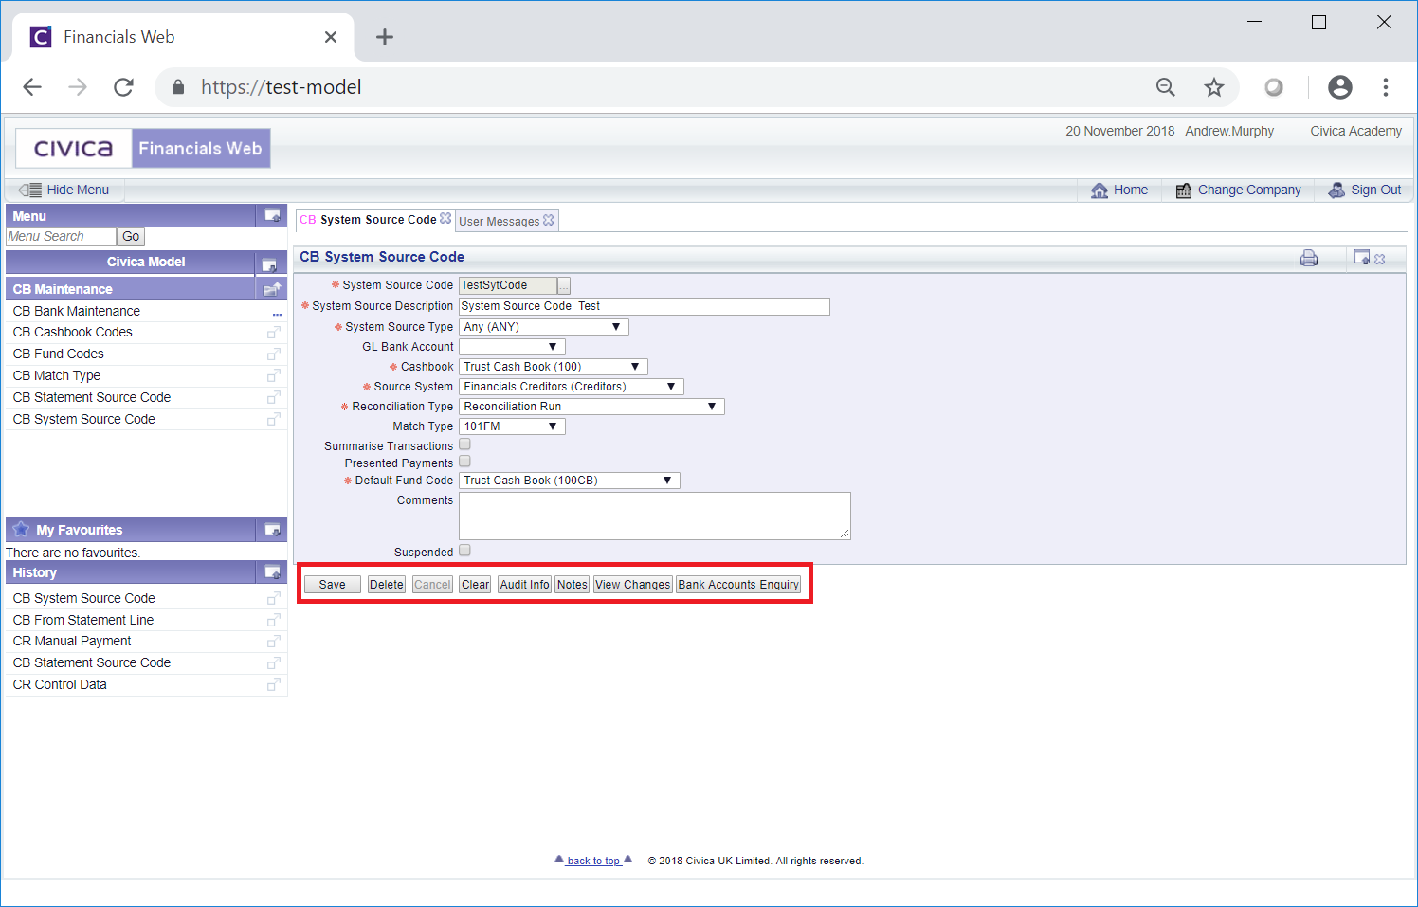Click the CB Maintenance header icon
Viewport: 1418px width, 907px height.
(272, 289)
